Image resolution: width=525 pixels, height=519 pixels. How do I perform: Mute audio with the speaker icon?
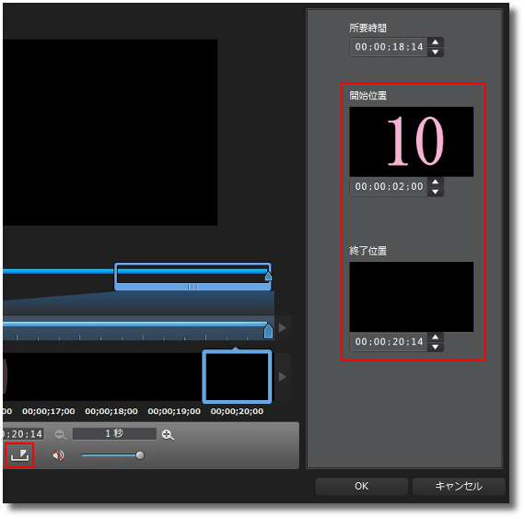pos(58,455)
